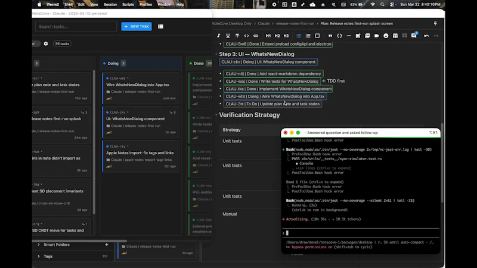Expand the Tags section
477x268 pixels.
pos(38,256)
